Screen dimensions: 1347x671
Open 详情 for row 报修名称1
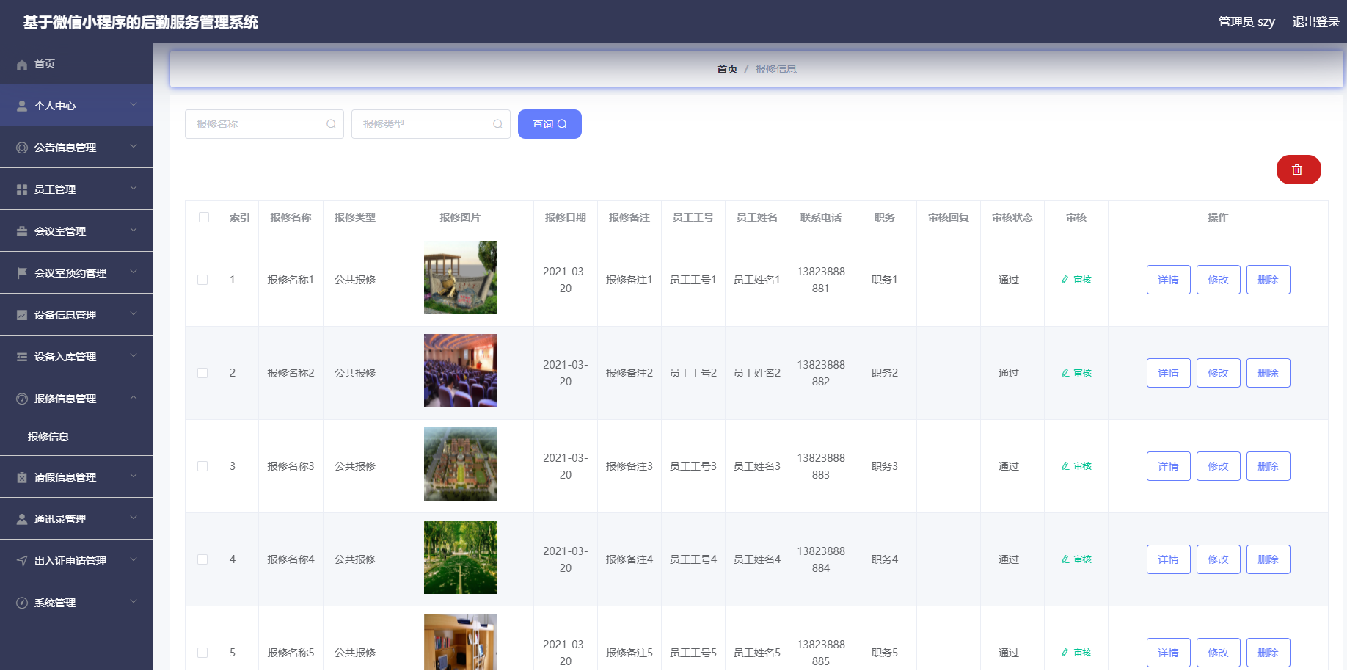pyautogui.click(x=1169, y=280)
